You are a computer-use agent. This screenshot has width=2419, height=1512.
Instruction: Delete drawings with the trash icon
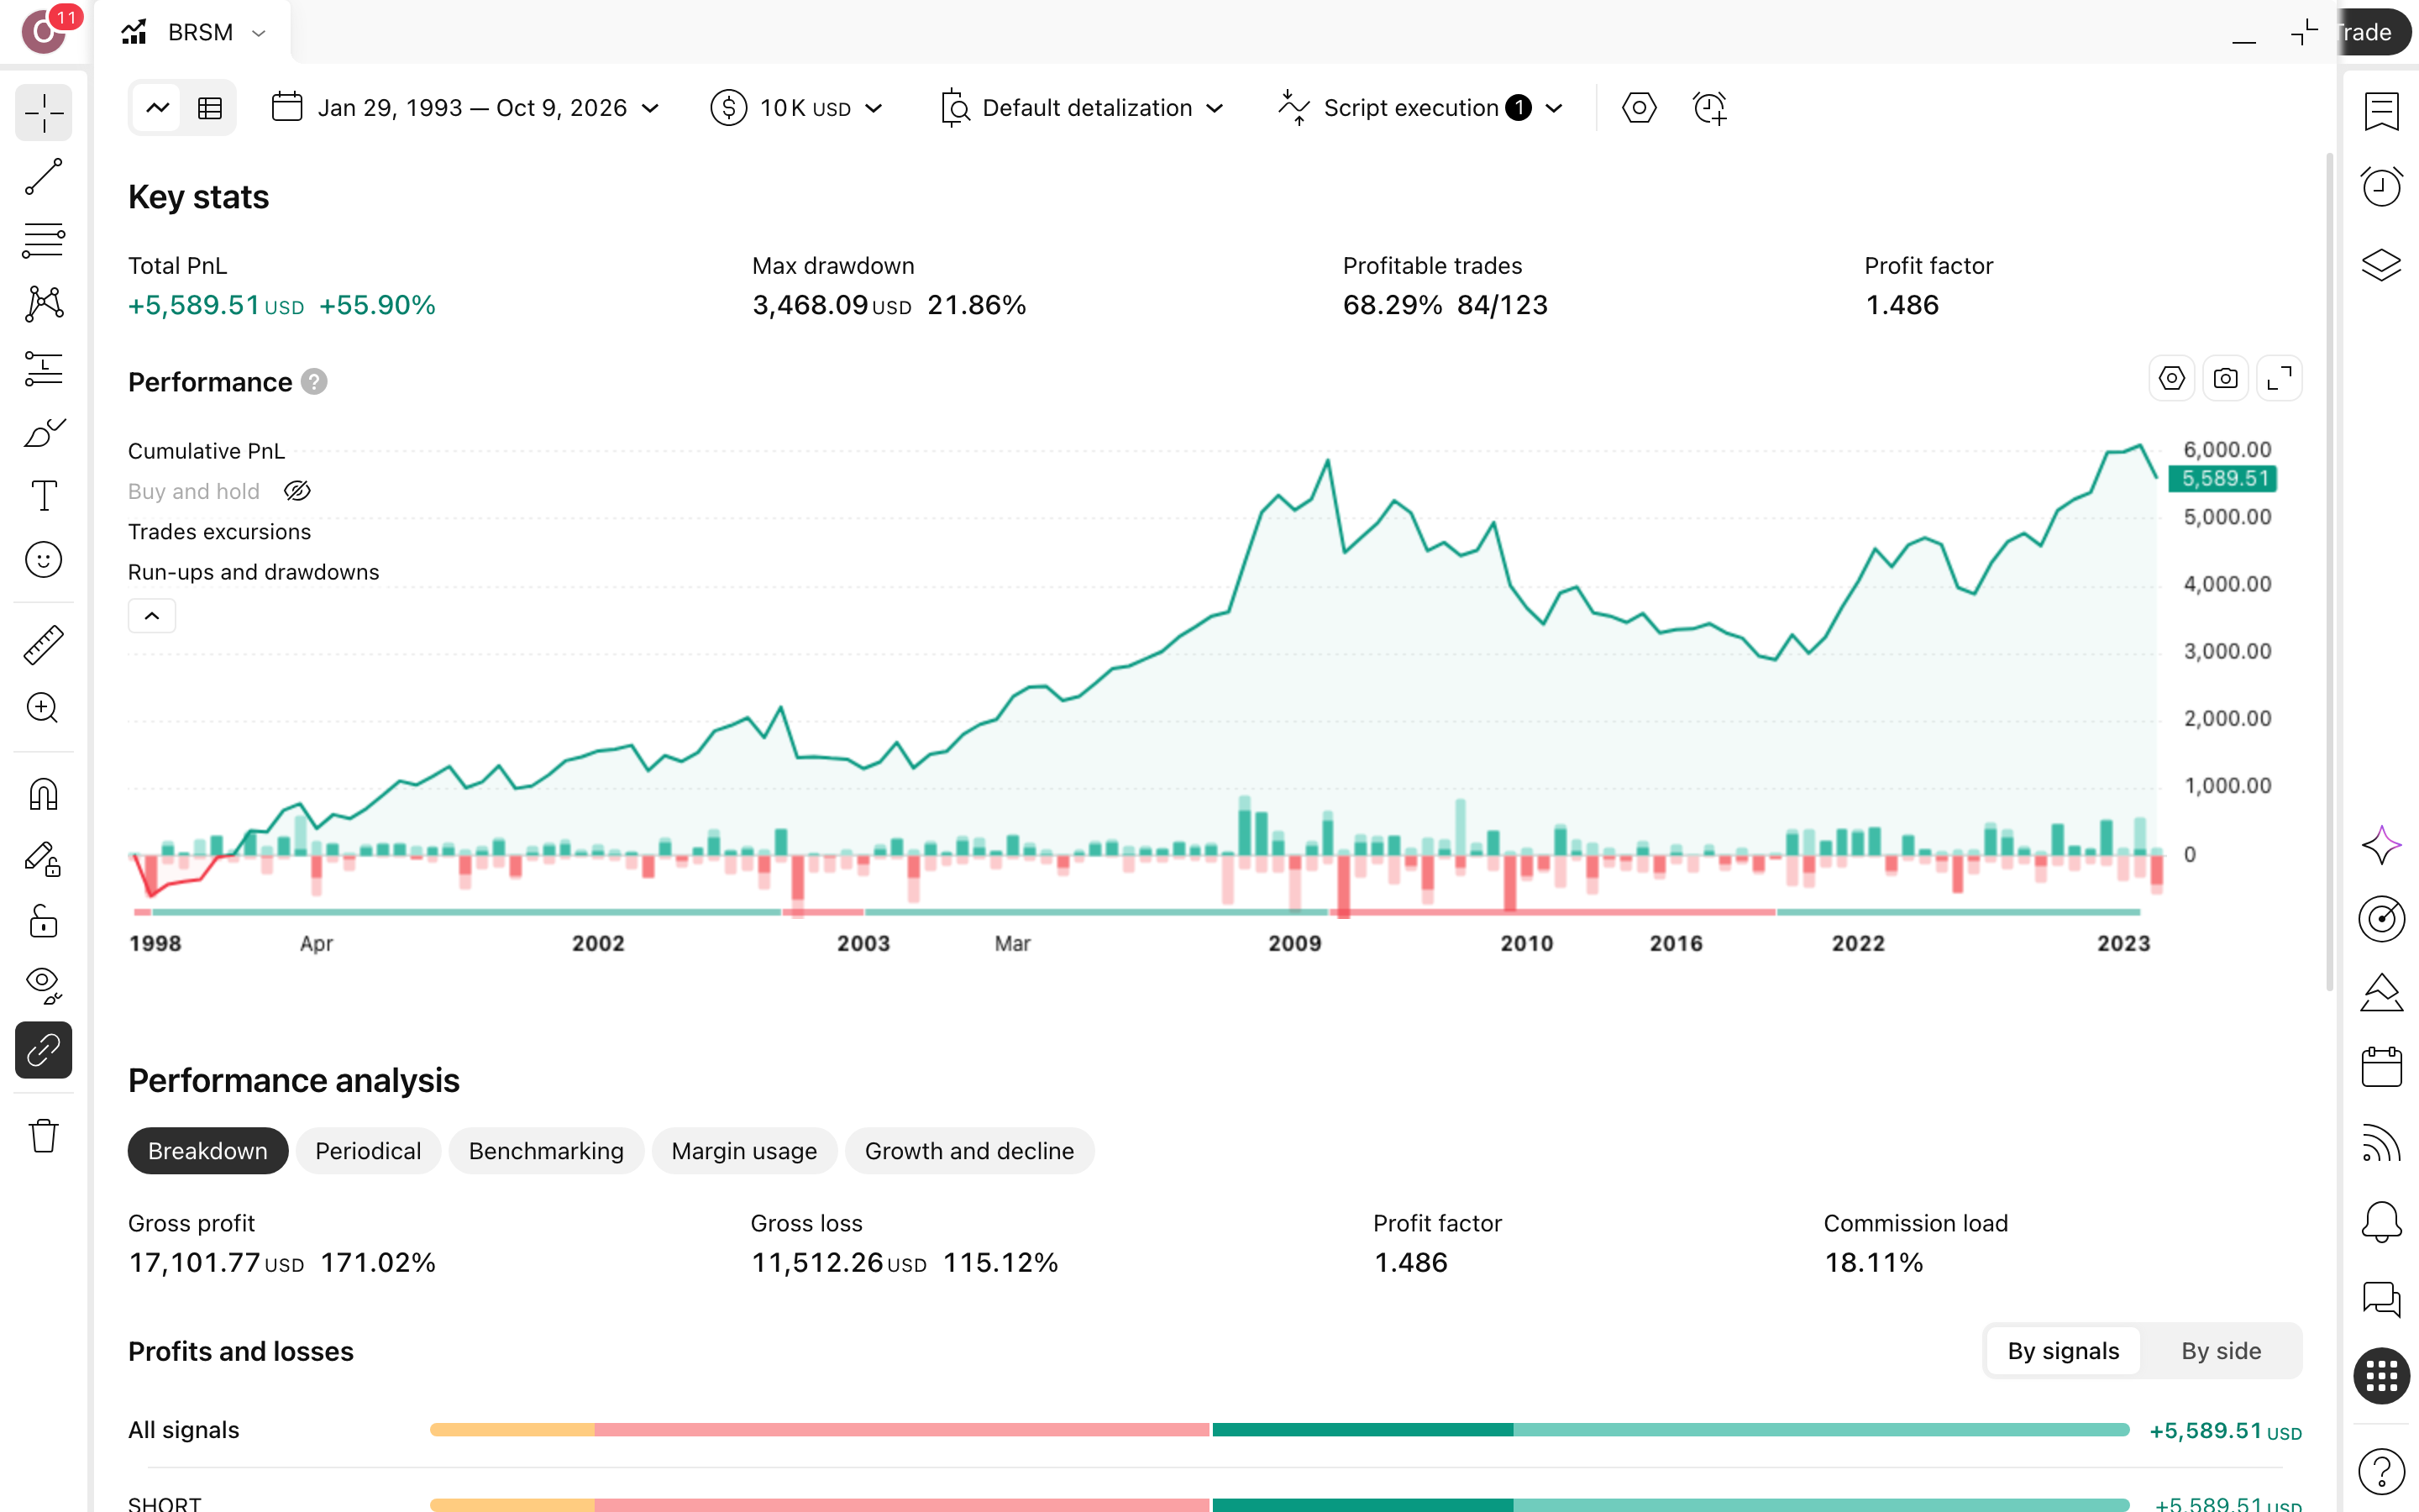[44, 1136]
